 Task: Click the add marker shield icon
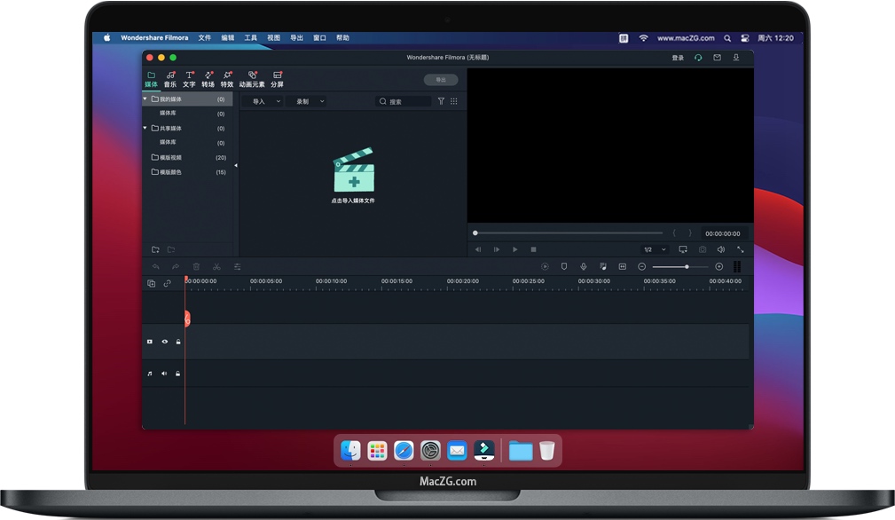tap(563, 266)
